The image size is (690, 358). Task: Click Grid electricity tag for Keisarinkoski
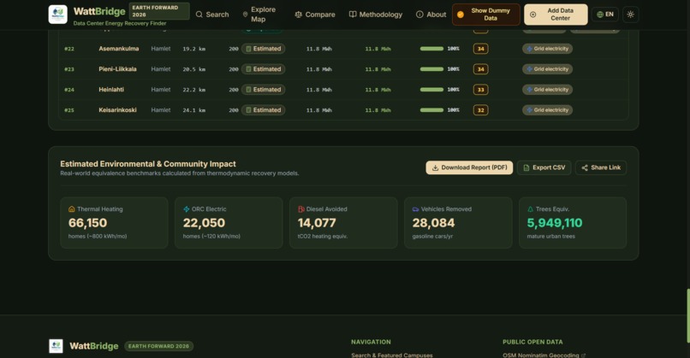click(547, 110)
